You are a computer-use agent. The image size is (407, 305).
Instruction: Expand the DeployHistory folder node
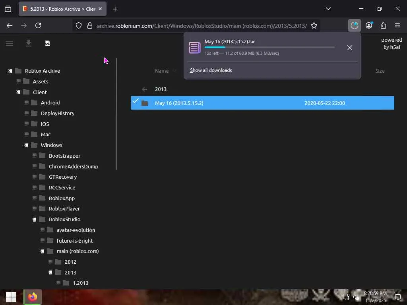pos(27,113)
